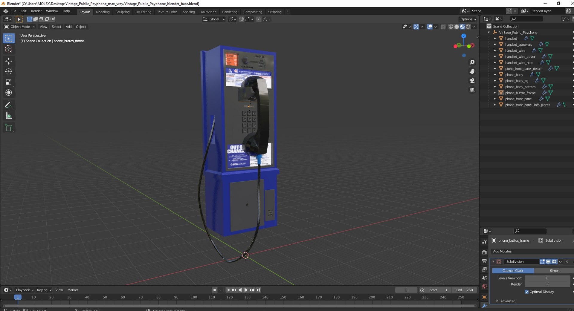Toggle proportional editing button
Image resolution: width=574 pixels, height=311 pixels.
[259, 19]
